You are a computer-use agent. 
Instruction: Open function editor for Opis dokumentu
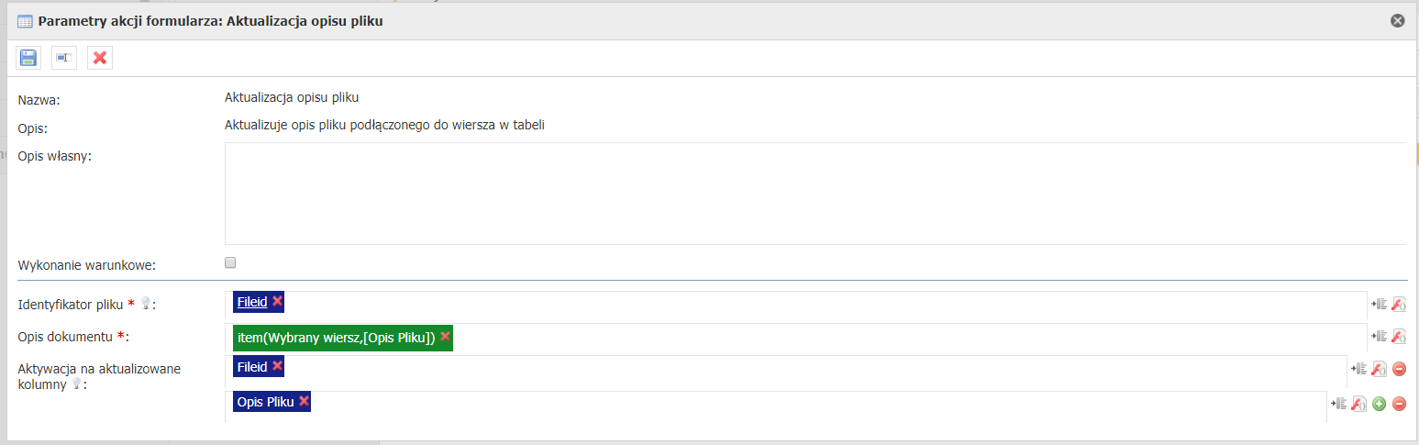point(1398,337)
